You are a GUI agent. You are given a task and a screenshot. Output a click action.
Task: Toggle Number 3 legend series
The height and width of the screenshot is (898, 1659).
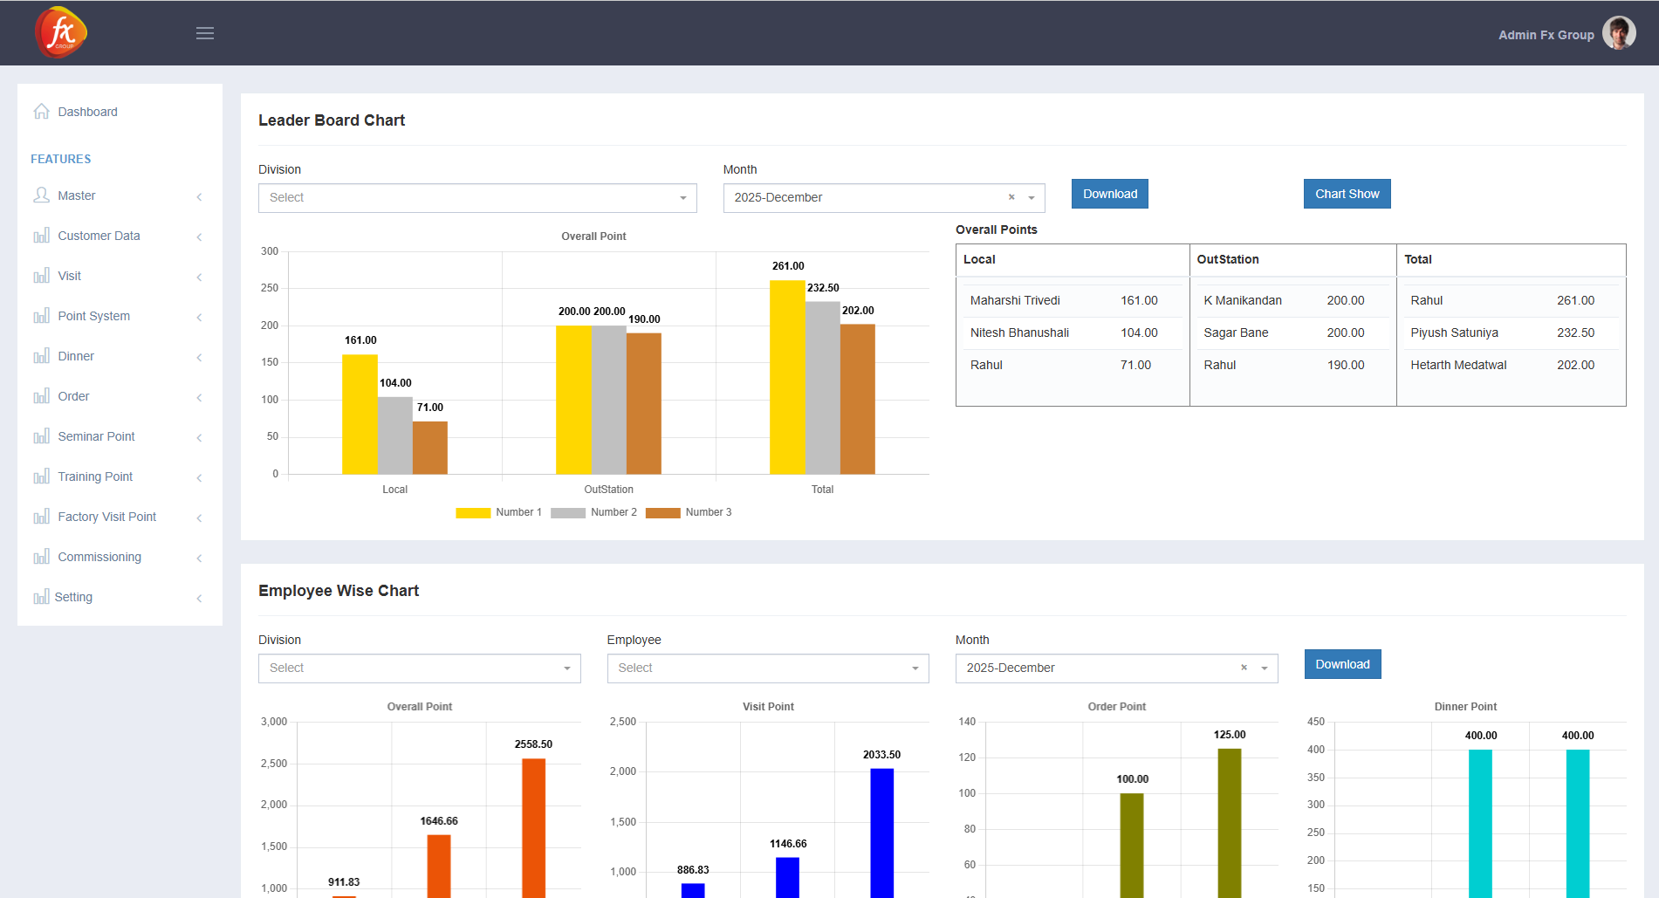(663, 513)
